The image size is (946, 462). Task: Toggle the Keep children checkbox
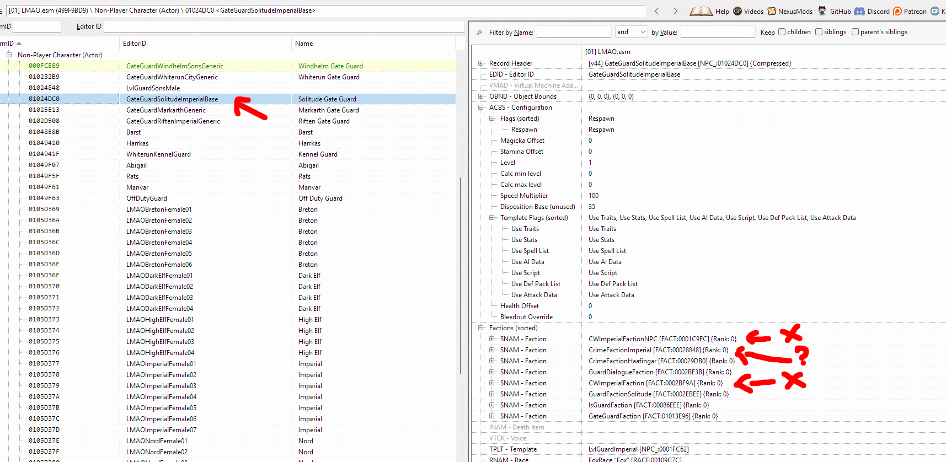(x=782, y=32)
